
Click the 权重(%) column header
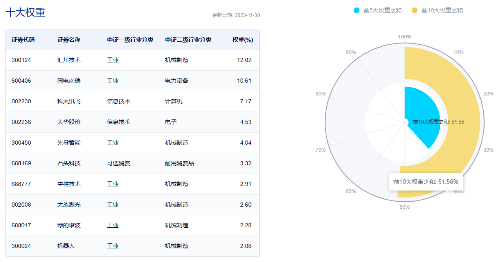click(x=243, y=40)
